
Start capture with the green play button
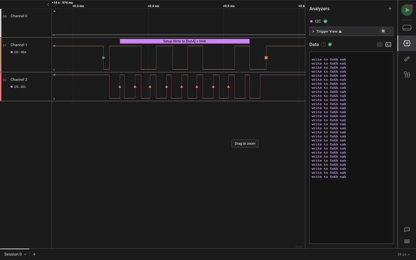tap(406, 10)
